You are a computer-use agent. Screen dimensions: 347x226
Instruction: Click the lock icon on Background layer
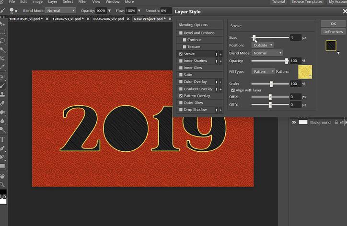(x=336, y=122)
